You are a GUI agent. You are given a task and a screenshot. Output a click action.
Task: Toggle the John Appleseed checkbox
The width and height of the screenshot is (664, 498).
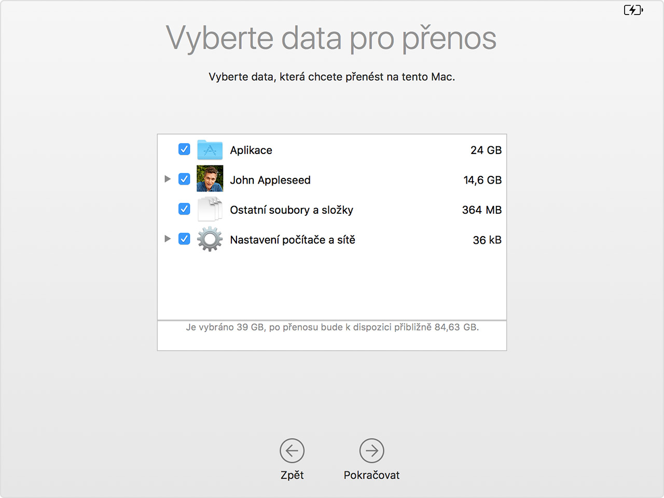click(x=184, y=179)
